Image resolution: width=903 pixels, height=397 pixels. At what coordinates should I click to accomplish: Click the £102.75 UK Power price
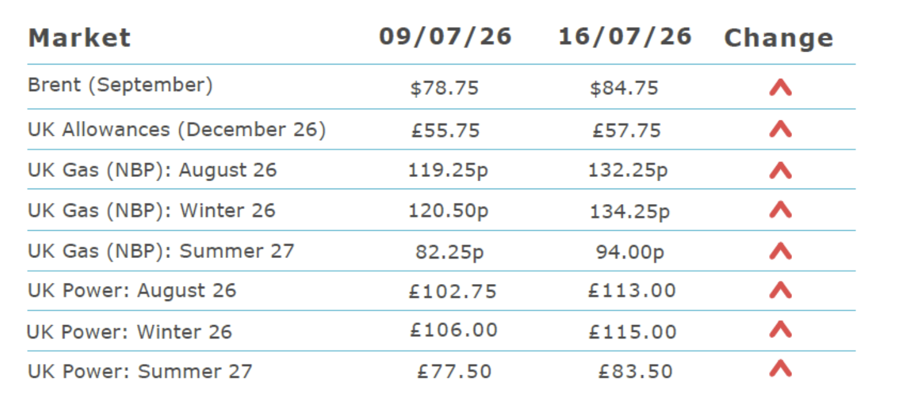point(453,291)
